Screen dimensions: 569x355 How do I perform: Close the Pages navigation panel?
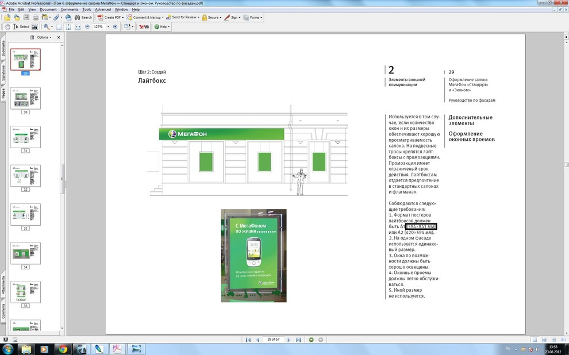pyautogui.click(x=59, y=37)
